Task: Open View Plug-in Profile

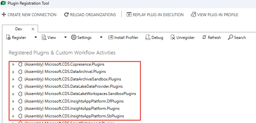Action: point(214,15)
